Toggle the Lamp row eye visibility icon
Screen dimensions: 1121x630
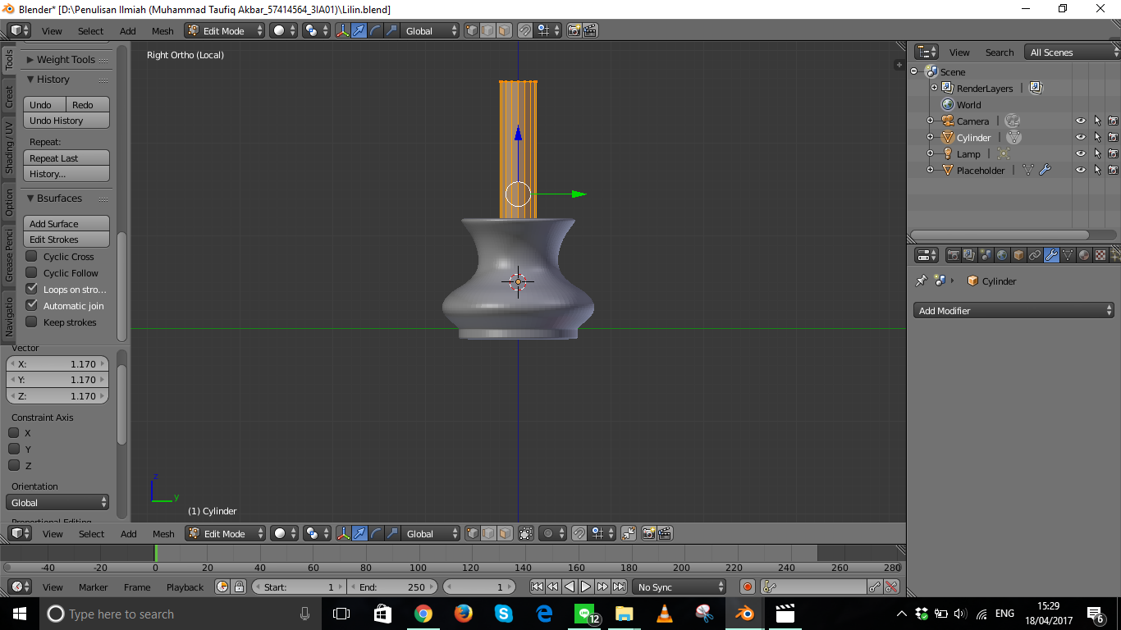1081,153
